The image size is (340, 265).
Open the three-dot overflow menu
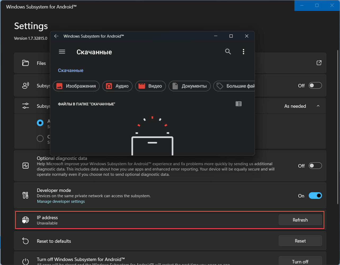pyautogui.click(x=243, y=52)
